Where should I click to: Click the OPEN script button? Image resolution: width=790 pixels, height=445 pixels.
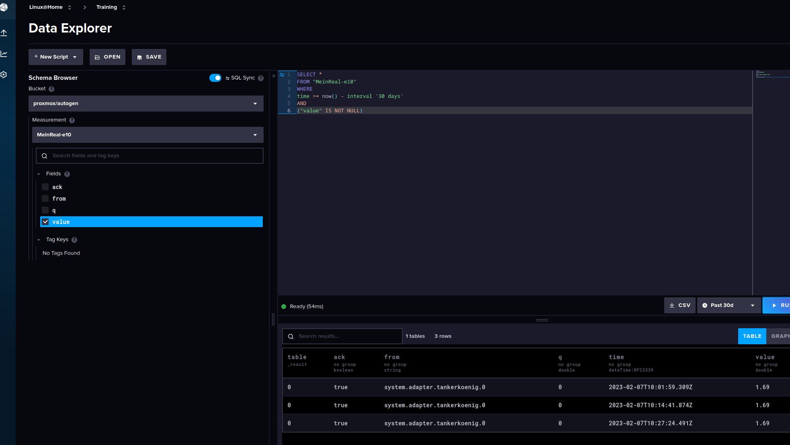(x=107, y=57)
